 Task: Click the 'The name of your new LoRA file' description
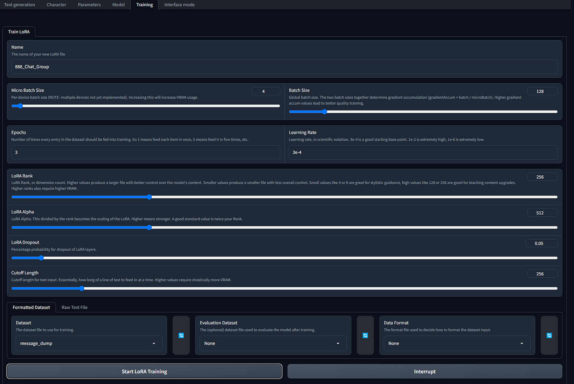[38, 54]
